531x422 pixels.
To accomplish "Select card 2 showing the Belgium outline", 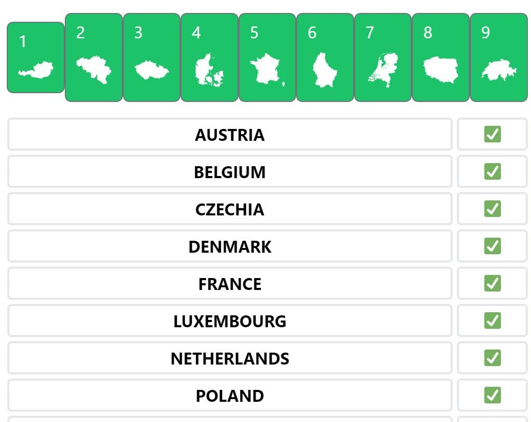I will 94,57.
